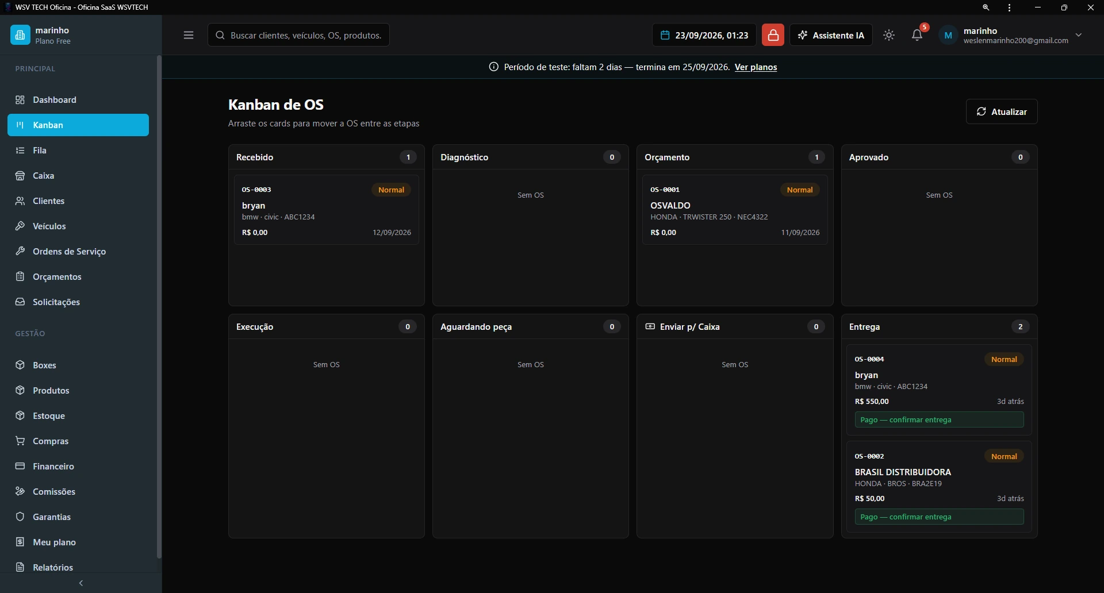The height and width of the screenshot is (593, 1104).
Task: Click the Compras shopping cart icon
Action: [20, 441]
